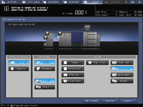Select the second output tray icon on left finisher

(46, 38)
